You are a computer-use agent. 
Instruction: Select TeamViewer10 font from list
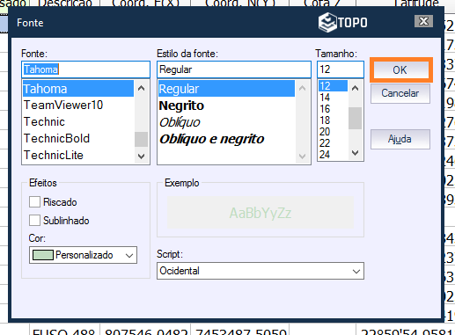pyautogui.click(x=78, y=105)
